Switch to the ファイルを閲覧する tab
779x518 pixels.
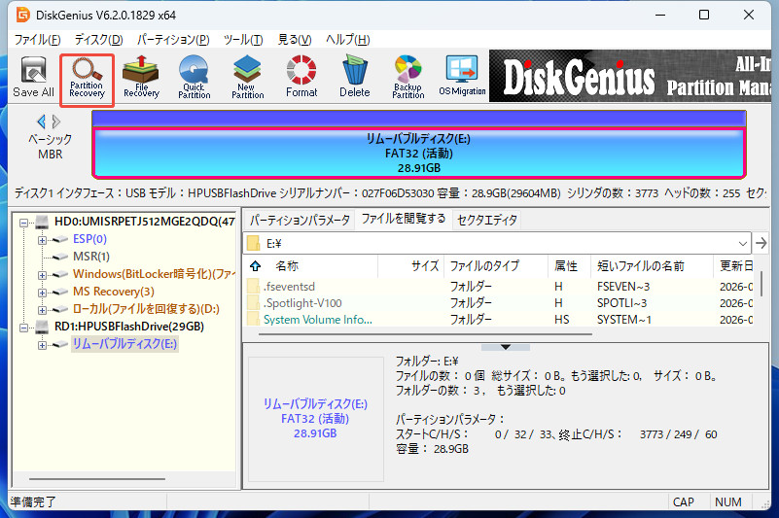(403, 219)
